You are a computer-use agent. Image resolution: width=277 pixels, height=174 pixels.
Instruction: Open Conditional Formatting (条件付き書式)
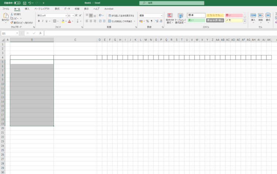coord(170,18)
